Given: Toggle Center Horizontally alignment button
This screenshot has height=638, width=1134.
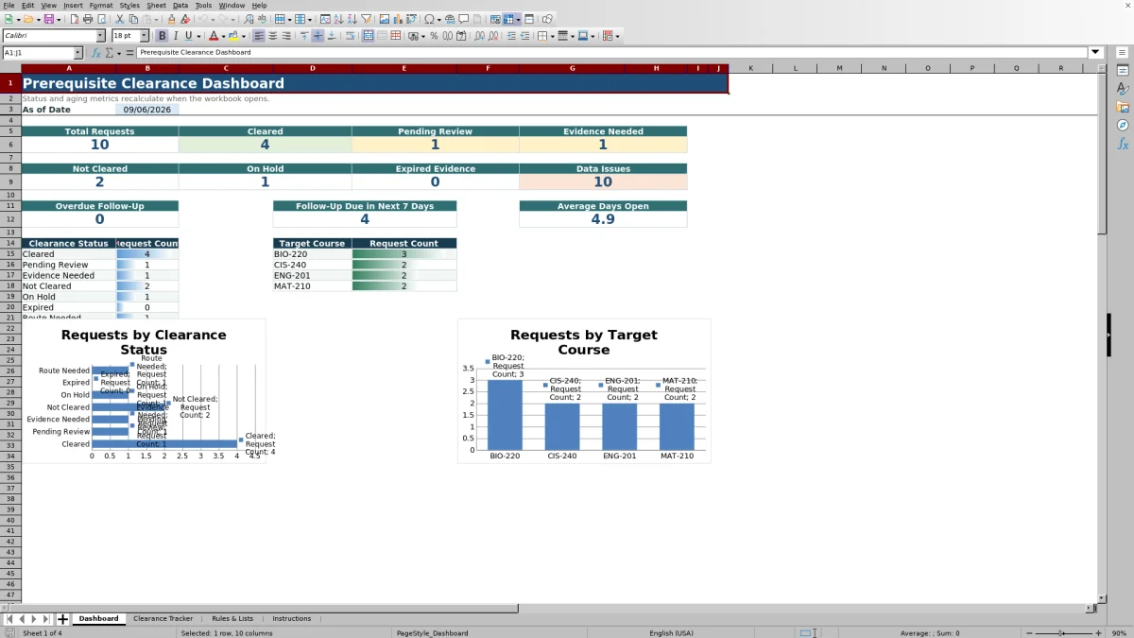Looking at the screenshot, I should click(x=272, y=36).
